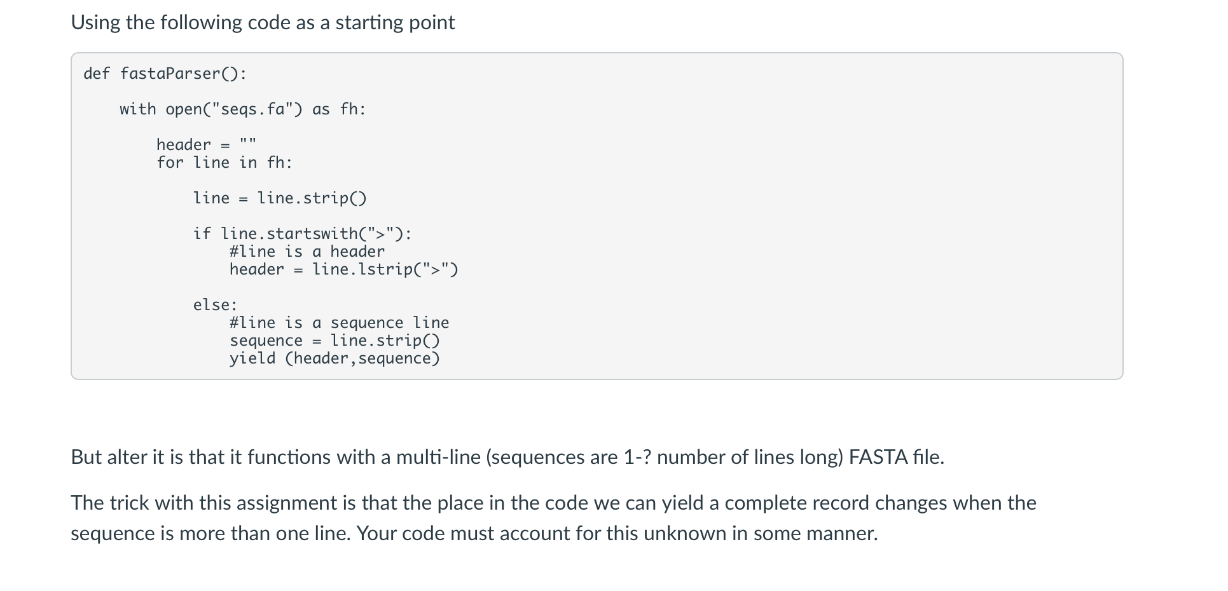
Task: Click the 'sequence = line.strip()' line
Action: click(x=335, y=341)
